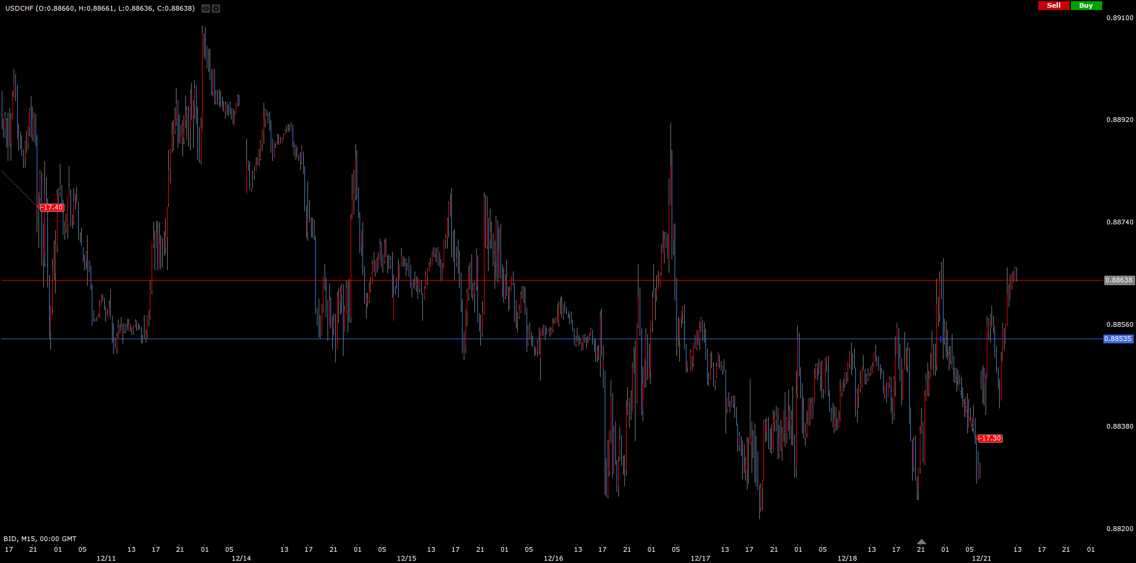The height and width of the screenshot is (563, 1136).
Task: Click the 12/14 date on the time axis
Action: click(241, 558)
